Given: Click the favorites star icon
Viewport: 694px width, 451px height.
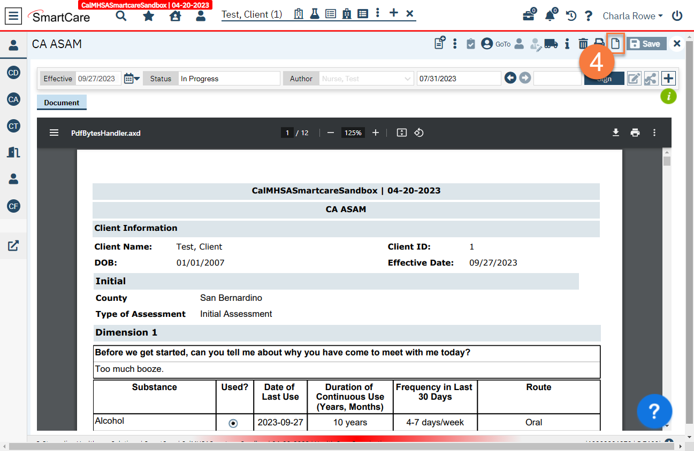Looking at the screenshot, I should point(149,16).
